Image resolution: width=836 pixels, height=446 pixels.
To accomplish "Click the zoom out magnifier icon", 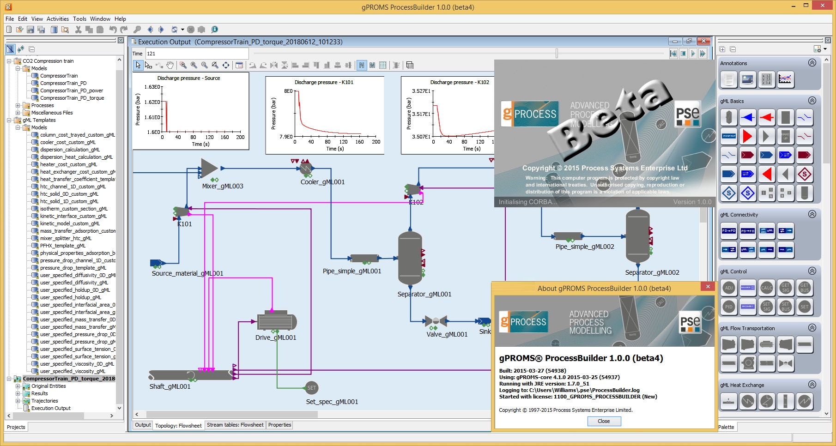I will [204, 65].
